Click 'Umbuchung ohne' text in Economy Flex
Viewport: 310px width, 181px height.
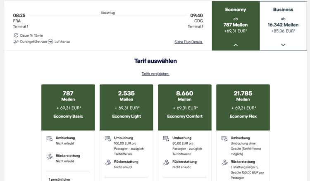tap(243, 143)
